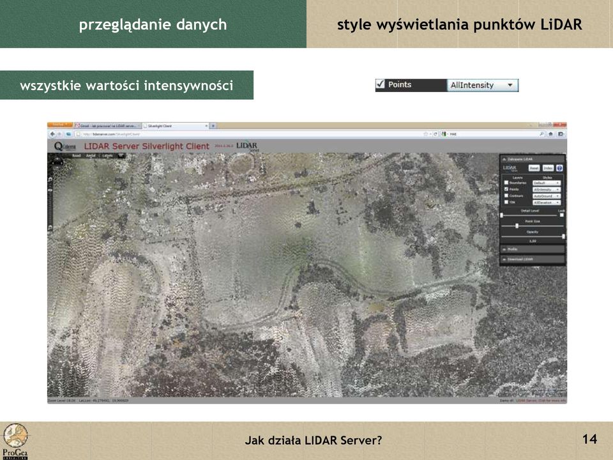Click the browser address bar URL field
The image size is (613, 460).
[250, 134]
